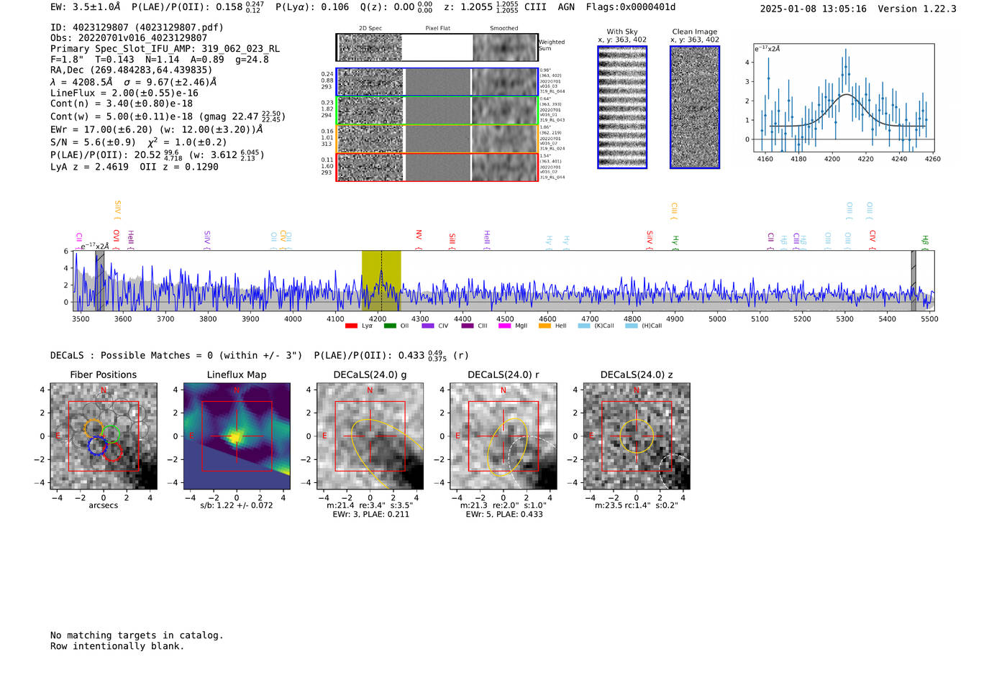
Task: Click the S/N = 5.6(±0.9) value
Action: tap(93, 142)
